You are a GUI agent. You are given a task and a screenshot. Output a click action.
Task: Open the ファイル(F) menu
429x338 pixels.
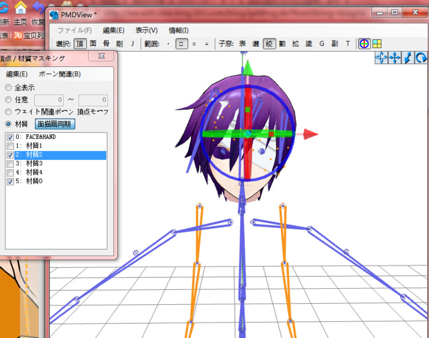[x=75, y=30]
